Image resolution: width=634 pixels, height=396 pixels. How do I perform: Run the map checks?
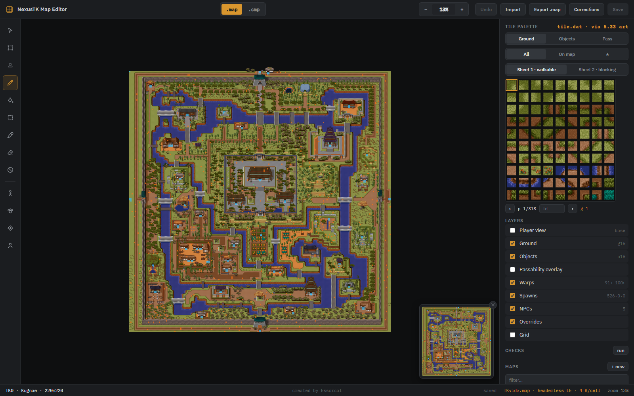click(x=621, y=350)
